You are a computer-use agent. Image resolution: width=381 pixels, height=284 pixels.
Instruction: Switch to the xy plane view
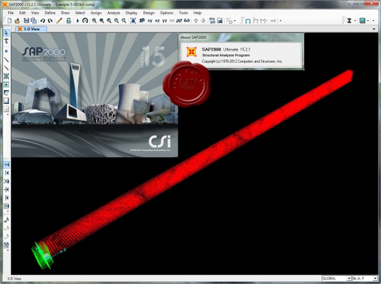(150, 21)
